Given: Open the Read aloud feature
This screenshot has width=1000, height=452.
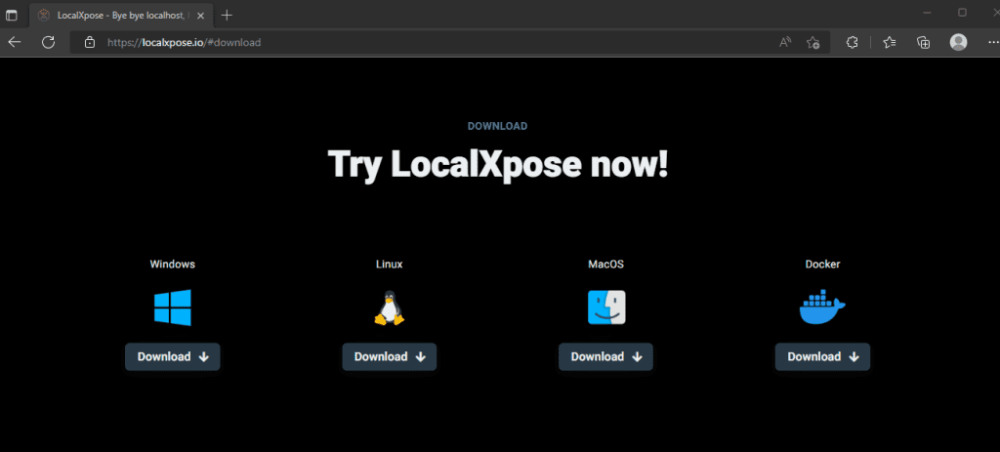Looking at the screenshot, I should click(785, 43).
